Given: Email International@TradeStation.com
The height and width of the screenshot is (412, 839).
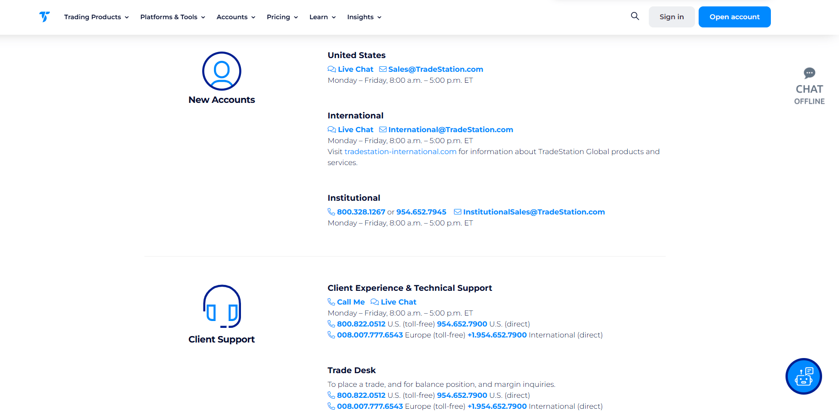Looking at the screenshot, I should (x=451, y=129).
